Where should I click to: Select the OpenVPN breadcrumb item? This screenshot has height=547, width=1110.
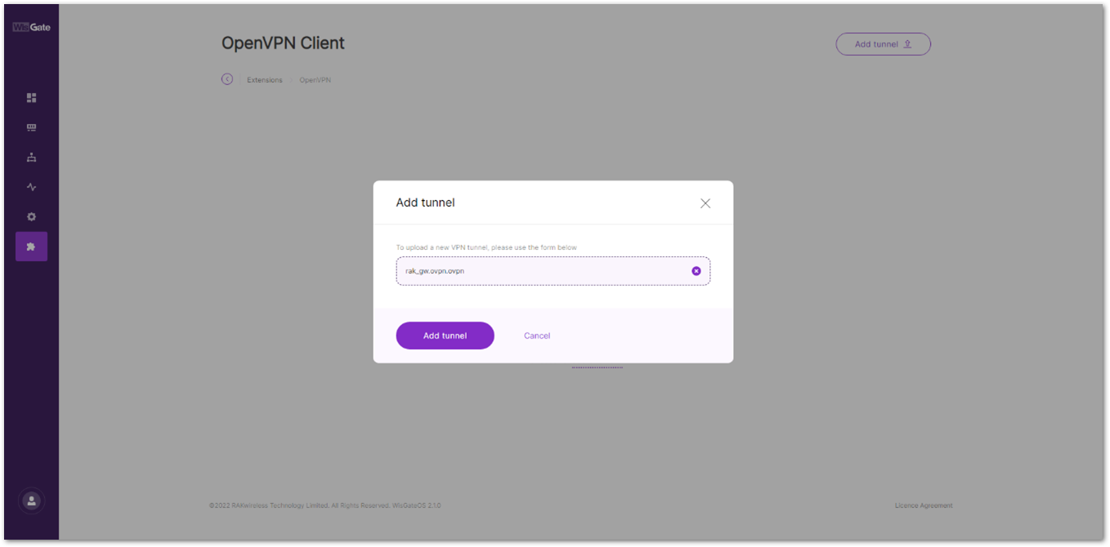click(x=315, y=80)
